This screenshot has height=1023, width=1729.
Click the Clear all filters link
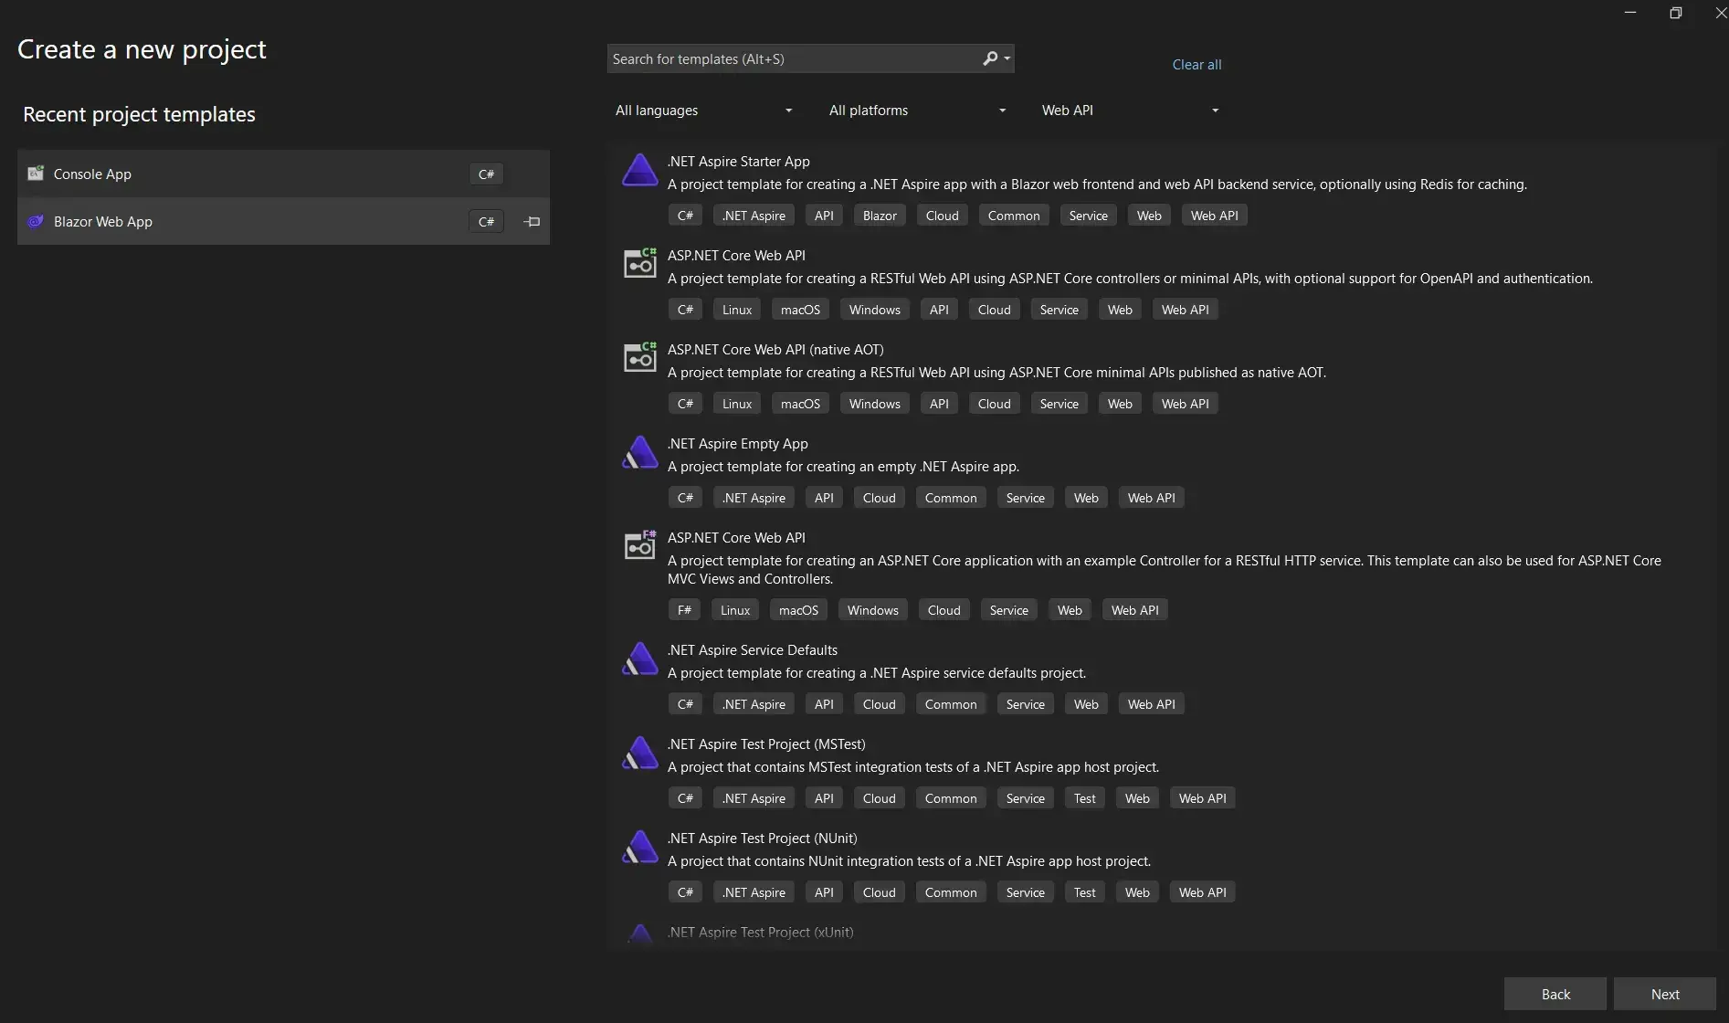click(x=1197, y=65)
